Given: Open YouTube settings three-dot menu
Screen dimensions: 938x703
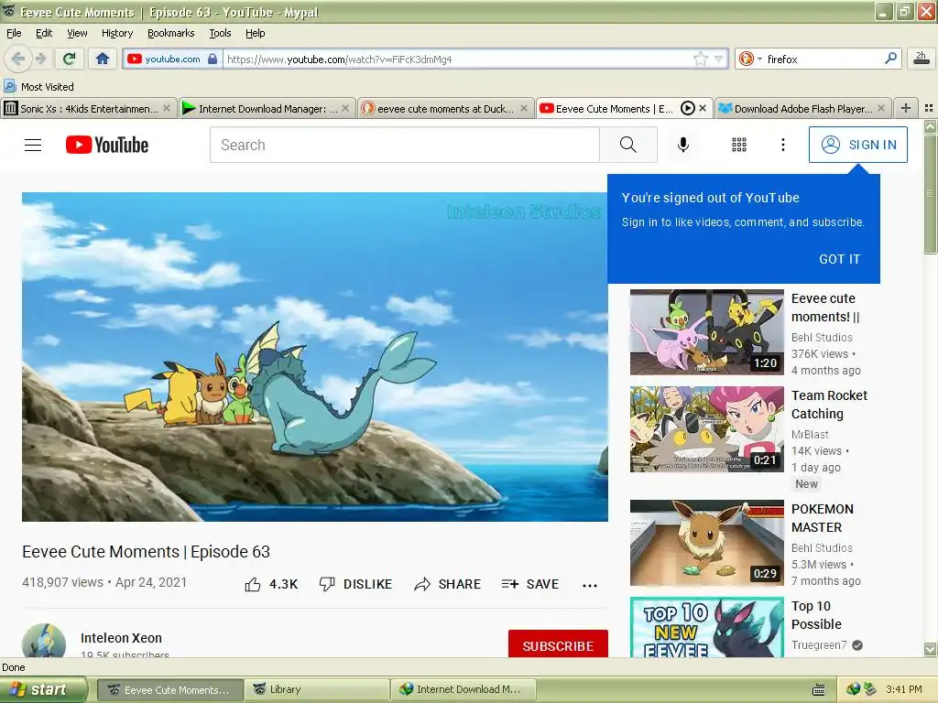Looking at the screenshot, I should pyautogui.click(x=783, y=145).
